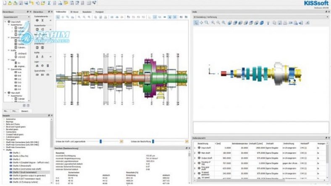331x186 pixels.
Task: Activate pan cross tool in Welleneditor toolbar
Action: pos(63,17)
